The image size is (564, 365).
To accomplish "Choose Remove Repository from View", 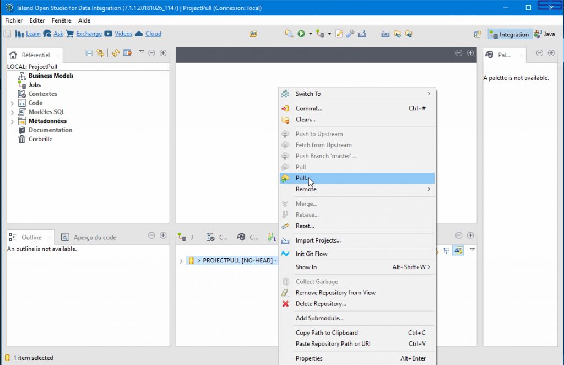I will click(357, 293).
